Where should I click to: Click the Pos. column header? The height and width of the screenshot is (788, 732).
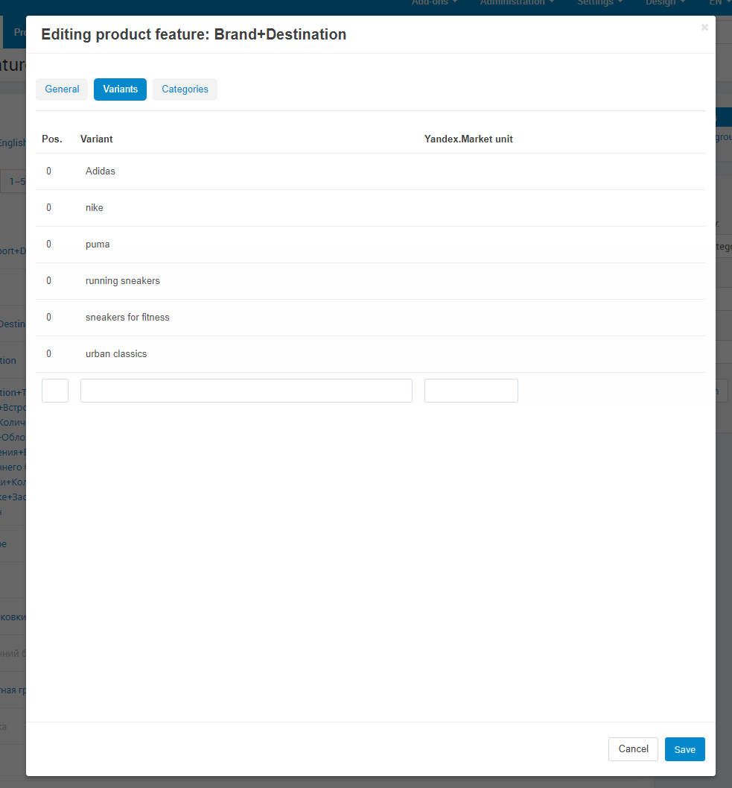coord(51,139)
